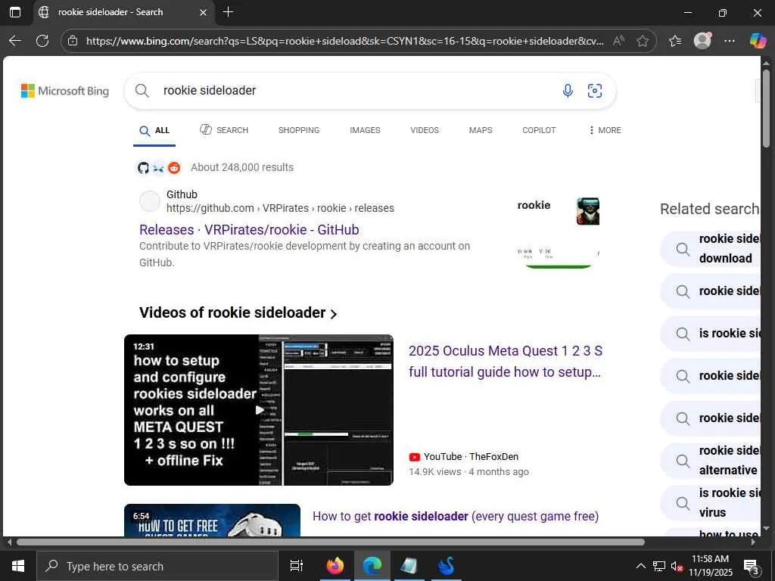This screenshot has width=775, height=581.
Task: Switch to the COPILOT tab
Action: (x=539, y=130)
